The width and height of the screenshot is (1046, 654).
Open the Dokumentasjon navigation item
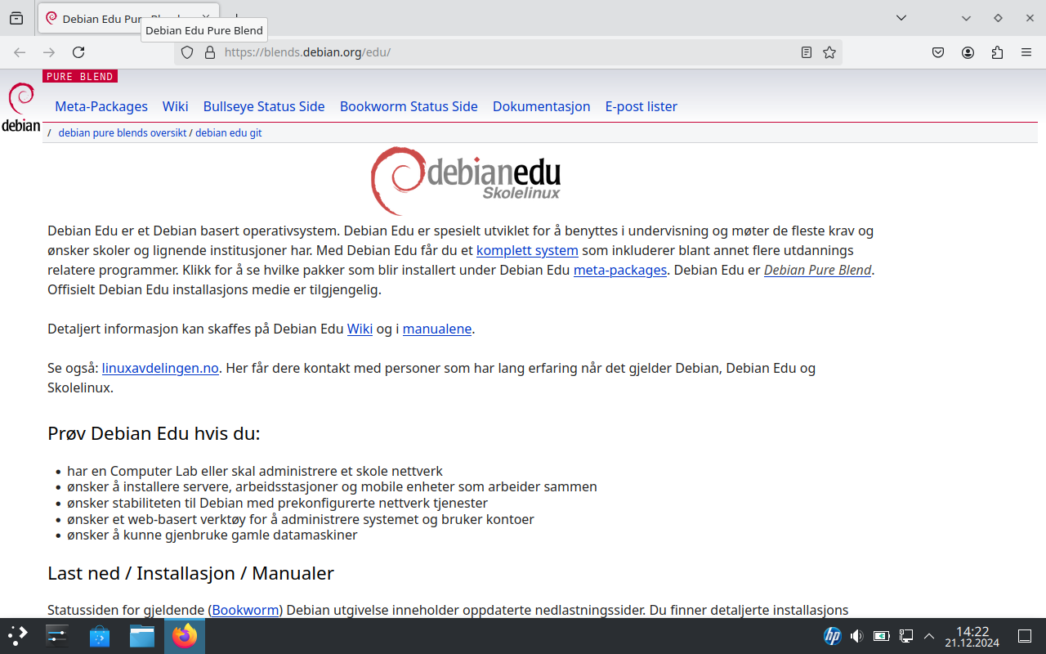tap(541, 106)
